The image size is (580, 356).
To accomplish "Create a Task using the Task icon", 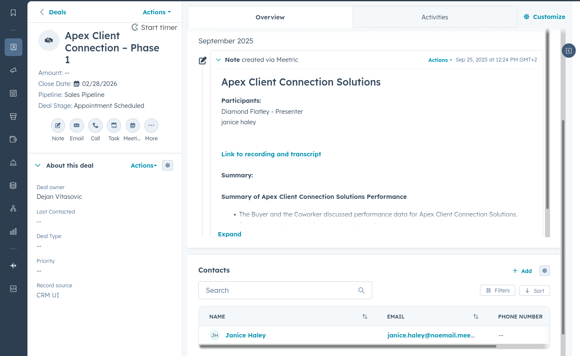I will point(114,126).
